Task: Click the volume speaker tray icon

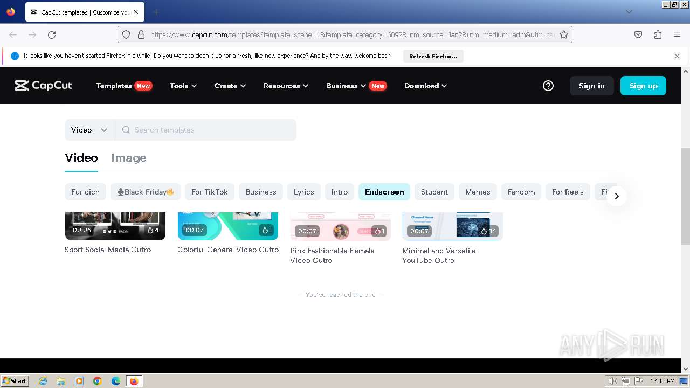Action: [x=613, y=381]
